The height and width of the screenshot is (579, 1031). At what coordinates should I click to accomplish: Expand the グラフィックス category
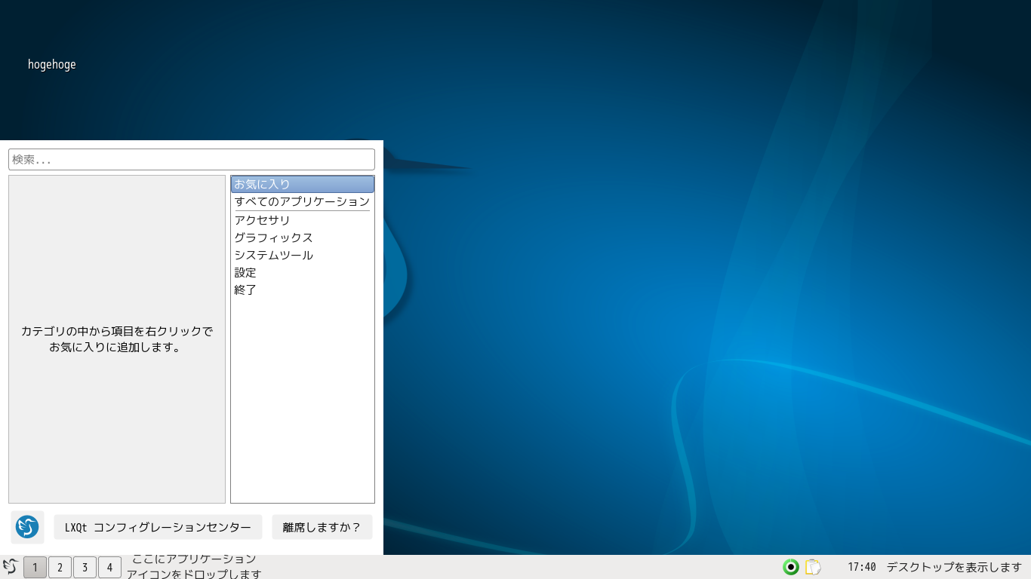click(273, 237)
